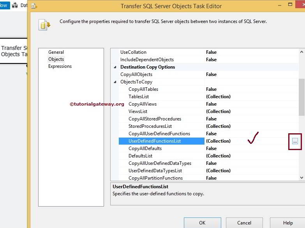
Task: Select the CopyAllUserDefinedDataTypes property
Action: pyautogui.click(x=160, y=163)
